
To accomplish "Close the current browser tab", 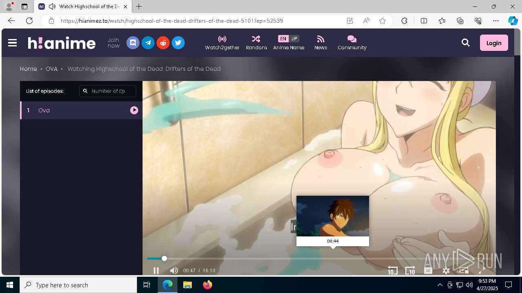I will click(x=125, y=7).
